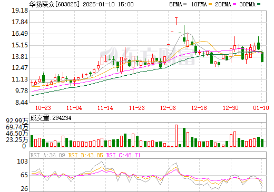Click the RSI_B:43.85 indicator label

pos(85,155)
